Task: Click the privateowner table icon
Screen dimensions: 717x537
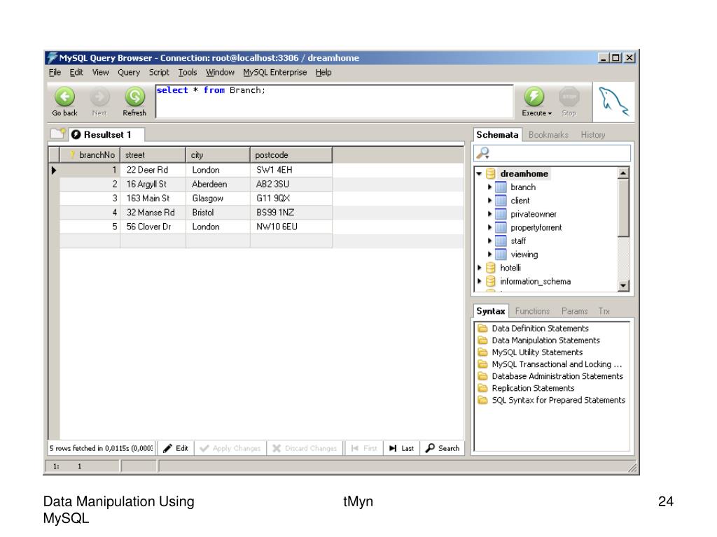Action: coord(501,214)
